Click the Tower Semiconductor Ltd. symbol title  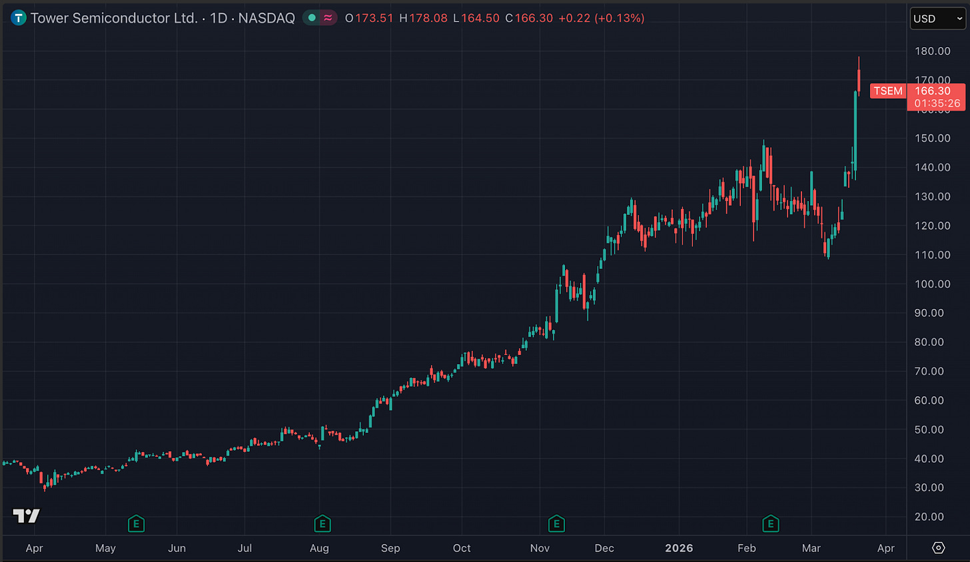(x=114, y=18)
